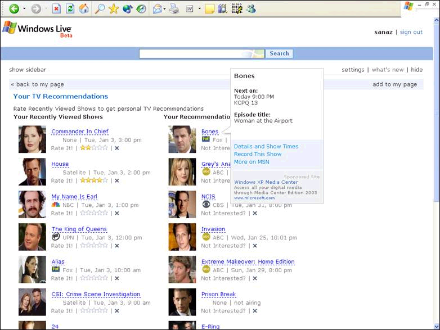440x330 pixels.
Task: Click Not Interested? for Extreme Makeover
Action: 223,278
